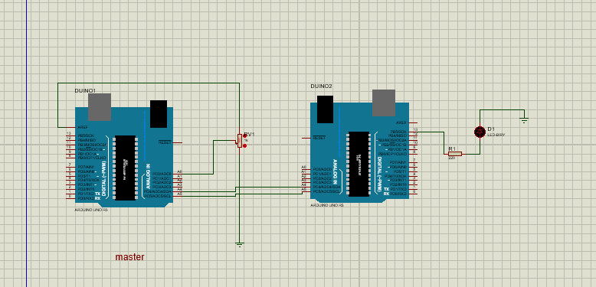Select the ATmega chip on DUINO1
Viewport: 596px width, 287px height.
[x=125, y=168]
